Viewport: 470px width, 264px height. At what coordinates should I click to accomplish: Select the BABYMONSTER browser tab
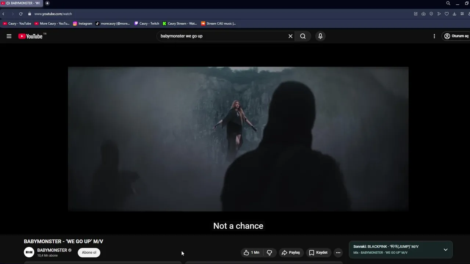(21, 3)
